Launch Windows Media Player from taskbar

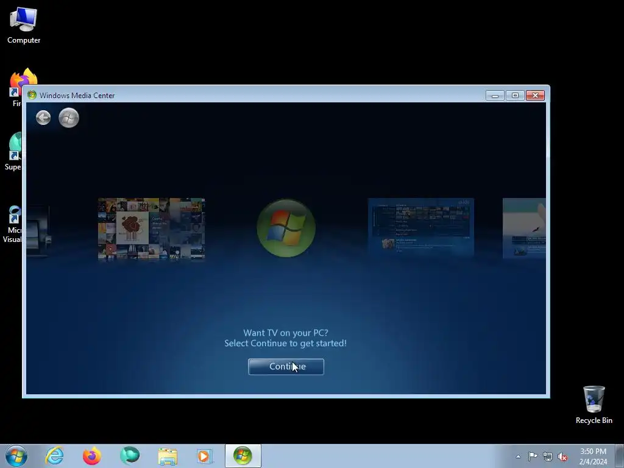205,456
